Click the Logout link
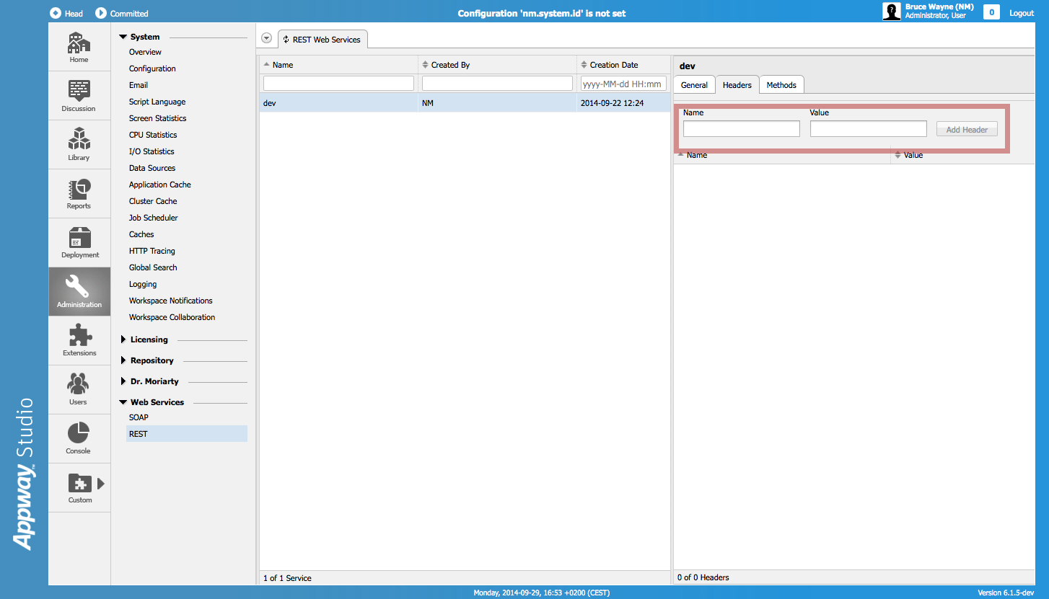 [1022, 13]
